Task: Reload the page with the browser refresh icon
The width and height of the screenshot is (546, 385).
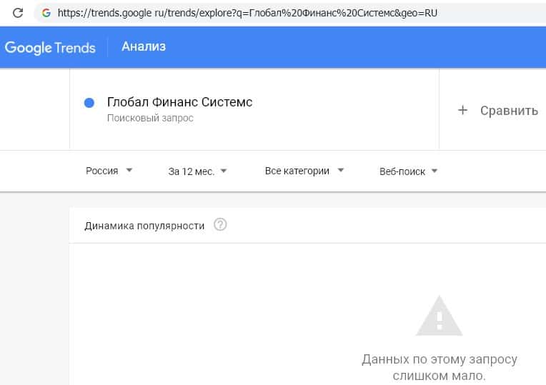Action: tap(19, 13)
